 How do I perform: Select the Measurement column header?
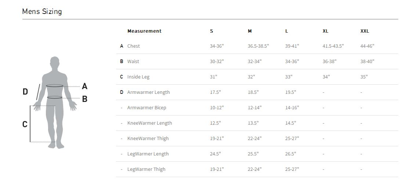coord(144,31)
